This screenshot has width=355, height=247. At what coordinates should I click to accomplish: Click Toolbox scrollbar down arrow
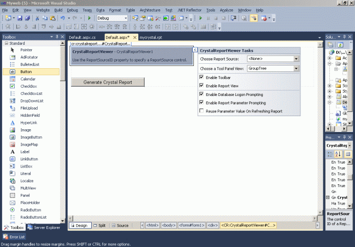(62, 221)
